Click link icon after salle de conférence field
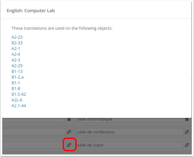Screen dimensions: 194x157 click(187, 132)
